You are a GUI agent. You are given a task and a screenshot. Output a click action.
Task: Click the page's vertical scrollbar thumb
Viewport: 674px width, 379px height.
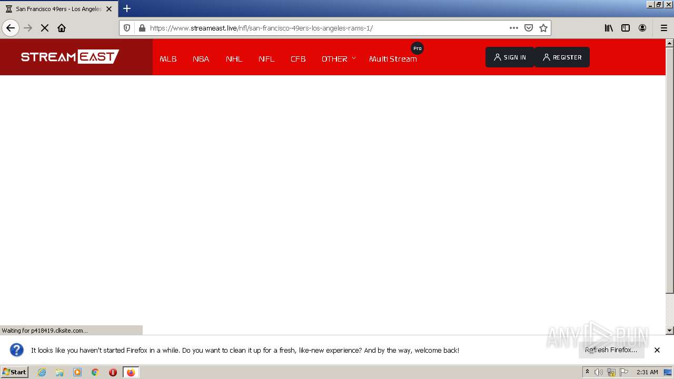point(670,169)
